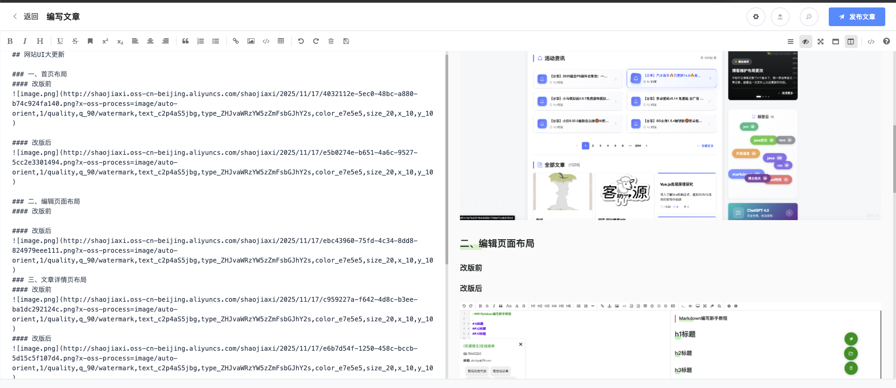Click the 发布文章 publish button

click(857, 17)
